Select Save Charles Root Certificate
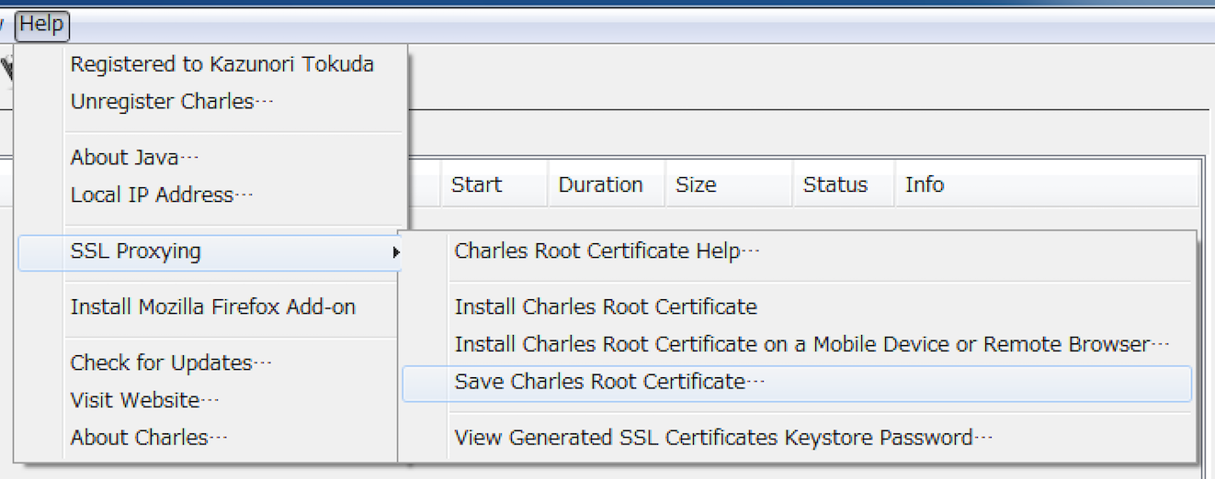This screenshot has width=1215, height=479. 797,383
